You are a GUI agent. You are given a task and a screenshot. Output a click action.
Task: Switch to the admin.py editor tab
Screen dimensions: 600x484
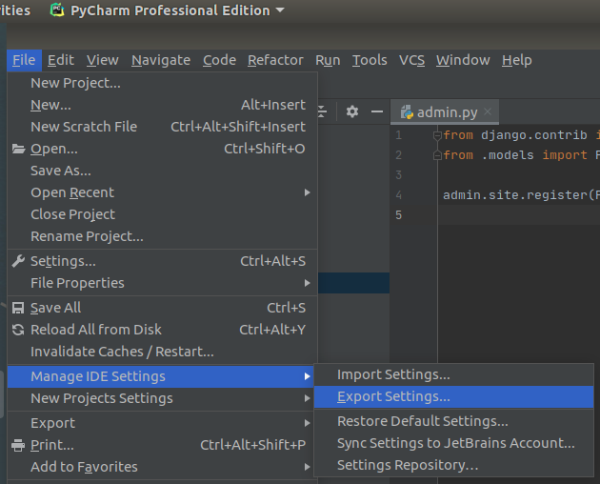(445, 112)
